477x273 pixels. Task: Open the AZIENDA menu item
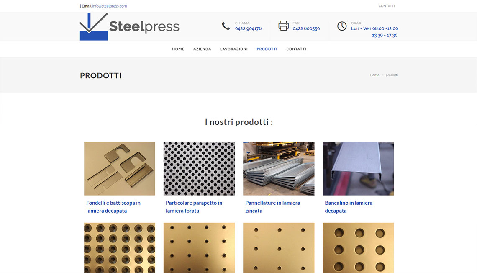pyautogui.click(x=202, y=49)
